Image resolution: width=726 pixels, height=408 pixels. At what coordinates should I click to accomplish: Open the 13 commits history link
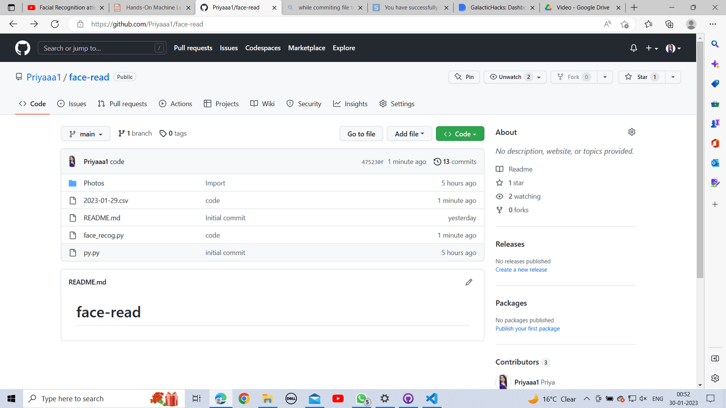(x=455, y=162)
